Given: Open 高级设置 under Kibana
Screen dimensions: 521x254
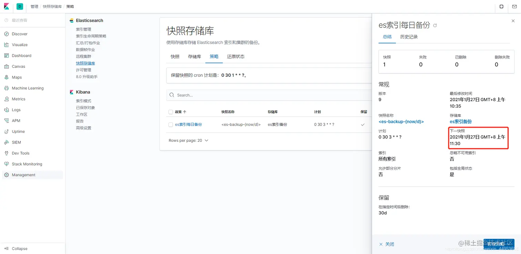Looking at the screenshot, I should [83, 128].
